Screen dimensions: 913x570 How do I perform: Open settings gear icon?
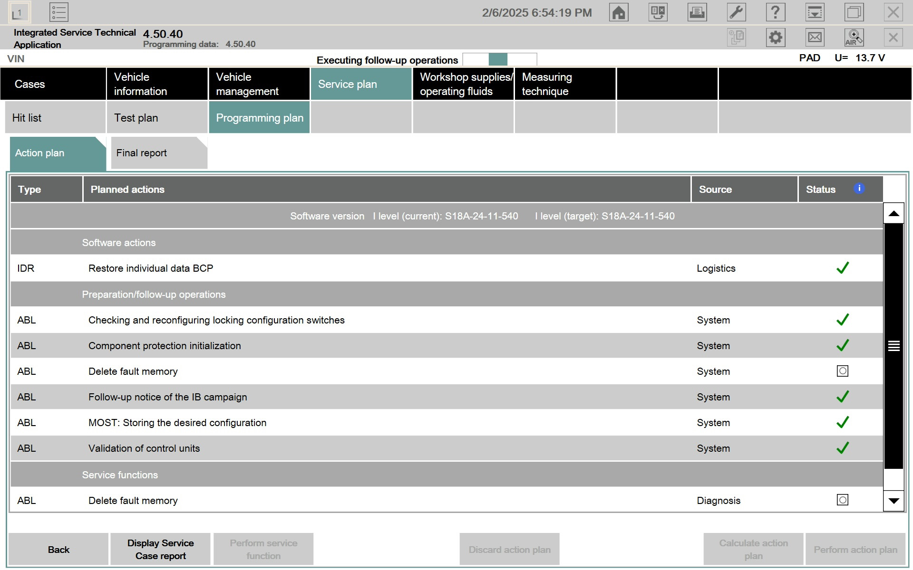[x=775, y=38]
